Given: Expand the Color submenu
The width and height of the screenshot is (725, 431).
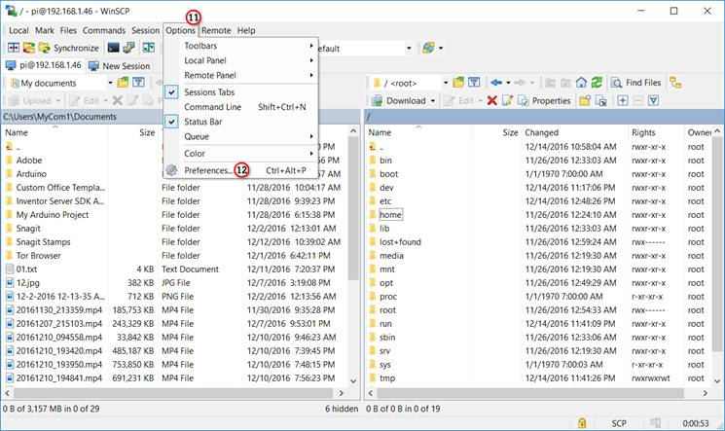Looking at the screenshot, I should click(x=241, y=153).
